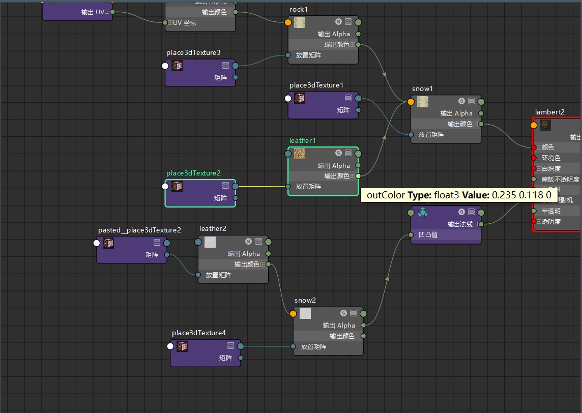This screenshot has width=582, height=413.
Task: Select the snow1 texture swatch thumbnail
Action: (423, 102)
